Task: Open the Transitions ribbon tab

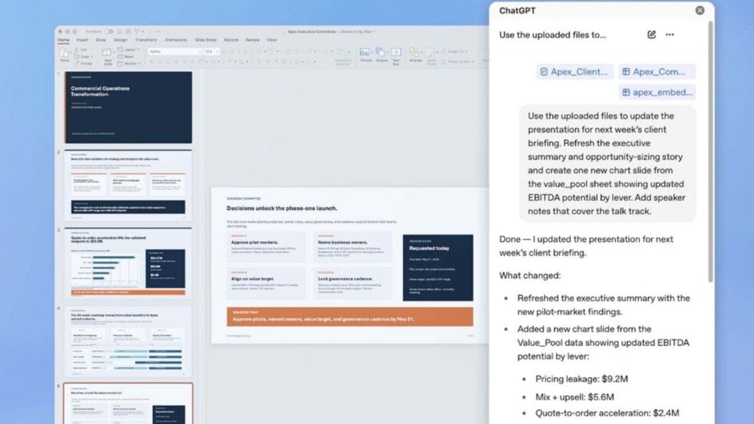Action: tap(146, 40)
